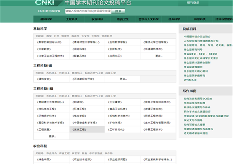Click the 数学 keyword under 基础科学
The image size is (233, 164).
[x=49, y=36]
